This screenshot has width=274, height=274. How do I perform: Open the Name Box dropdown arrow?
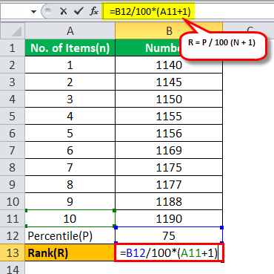[x=34, y=12]
